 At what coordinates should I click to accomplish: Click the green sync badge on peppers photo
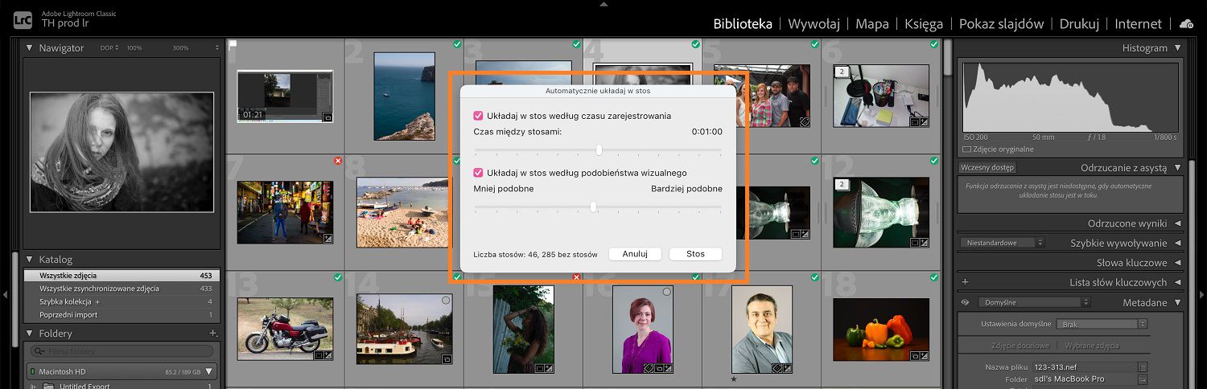click(x=934, y=277)
